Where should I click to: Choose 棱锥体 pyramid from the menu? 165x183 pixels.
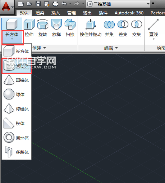click(x=17, y=109)
